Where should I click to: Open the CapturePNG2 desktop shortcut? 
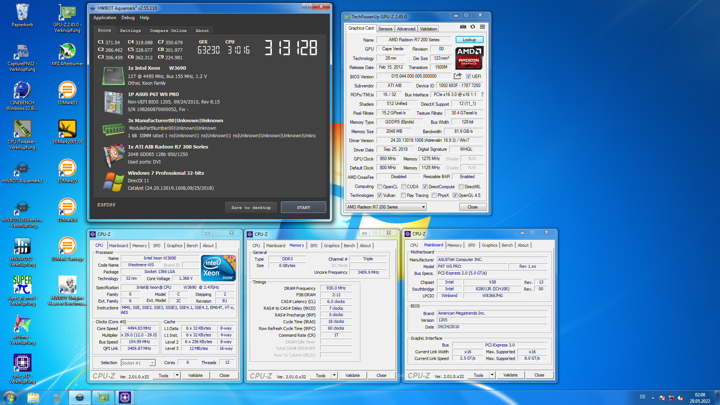pyautogui.click(x=22, y=57)
